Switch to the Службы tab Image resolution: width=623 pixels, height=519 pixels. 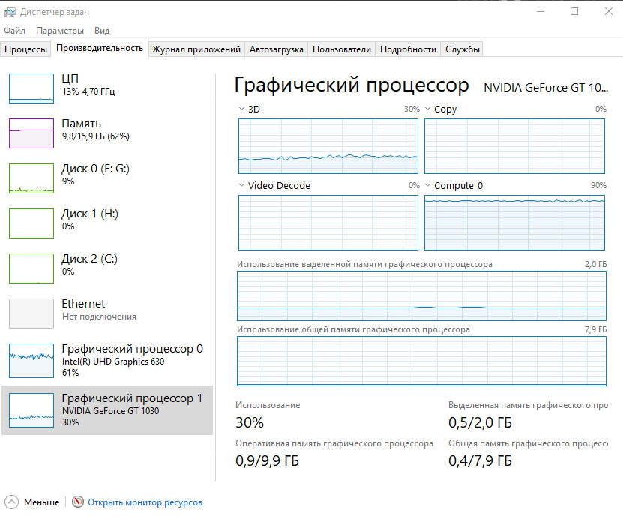coord(463,49)
